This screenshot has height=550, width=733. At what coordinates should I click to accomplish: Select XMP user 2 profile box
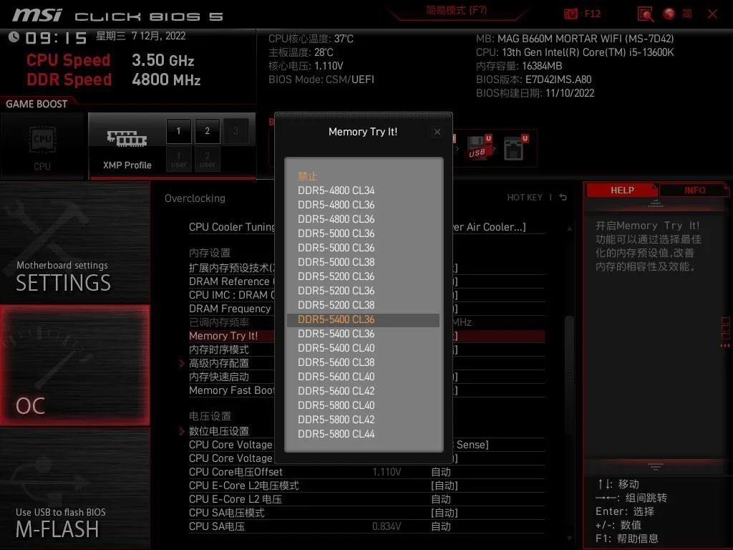pos(207,159)
